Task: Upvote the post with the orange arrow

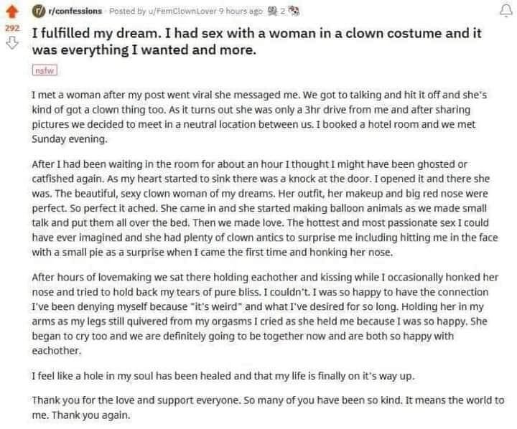Action: [12, 11]
